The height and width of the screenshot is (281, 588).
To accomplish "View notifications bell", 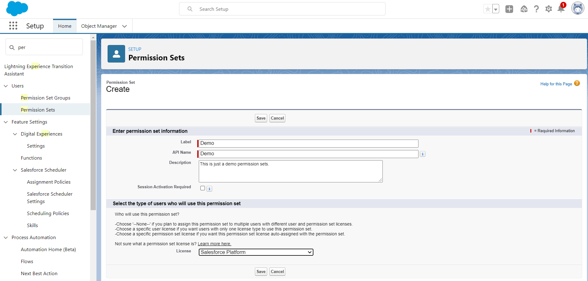I will [x=561, y=9].
